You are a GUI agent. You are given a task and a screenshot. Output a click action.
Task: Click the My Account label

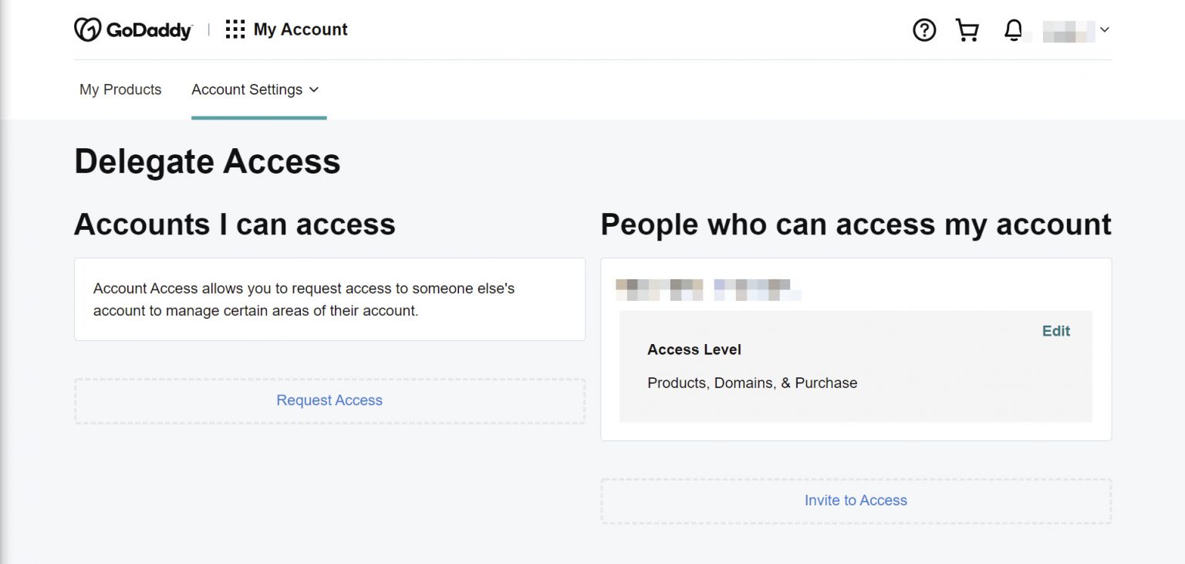pyautogui.click(x=300, y=29)
